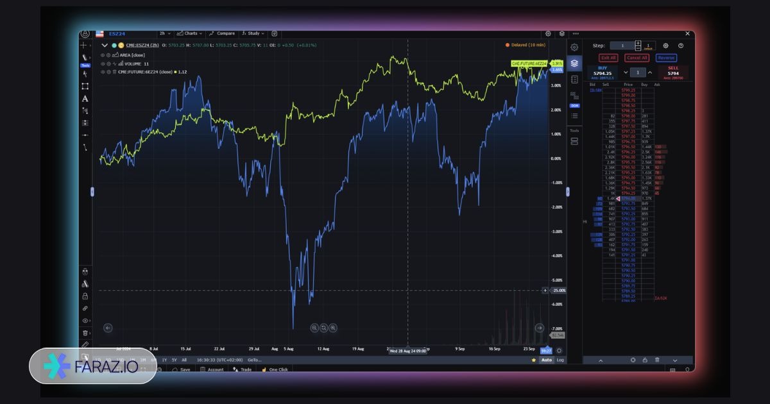Image resolution: width=770 pixels, height=404 pixels.
Task: Open the DOM layers panel icon
Action: pyautogui.click(x=574, y=63)
